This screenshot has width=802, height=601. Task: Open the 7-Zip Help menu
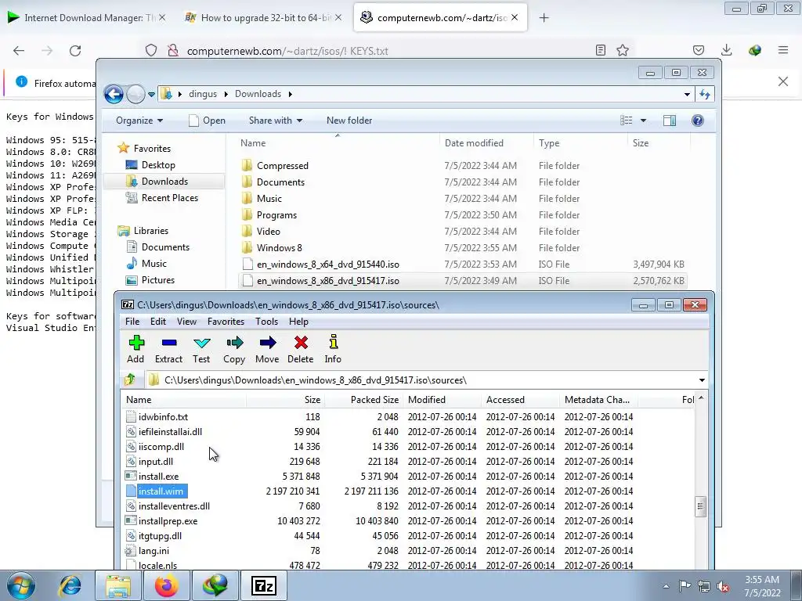(298, 322)
